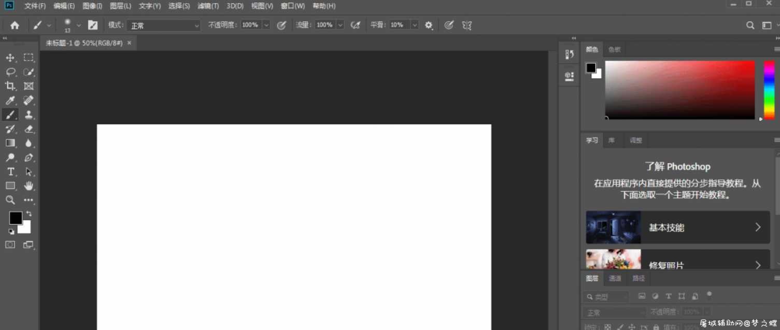Select the Rectangle shape tool
The image size is (780, 330).
pyautogui.click(x=10, y=185)
